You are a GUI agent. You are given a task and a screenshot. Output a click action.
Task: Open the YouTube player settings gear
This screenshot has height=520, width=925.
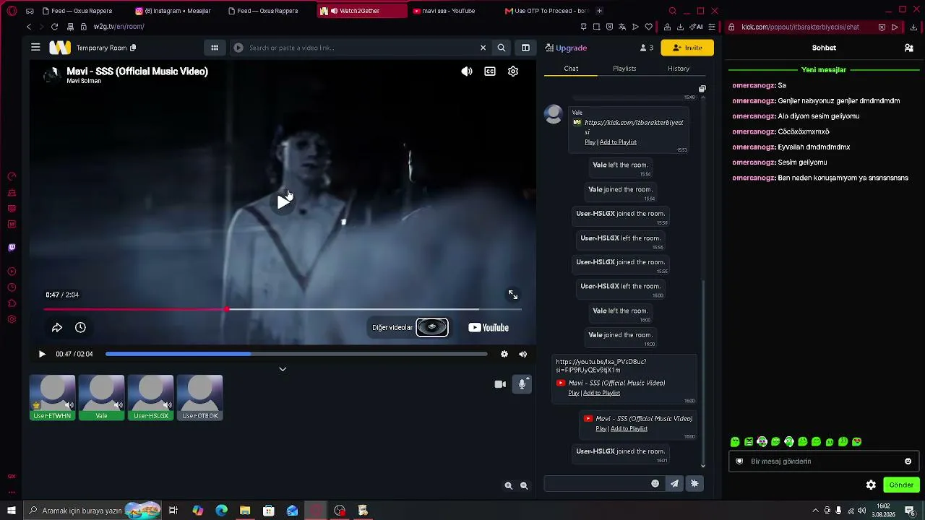[x=513, y=71]
